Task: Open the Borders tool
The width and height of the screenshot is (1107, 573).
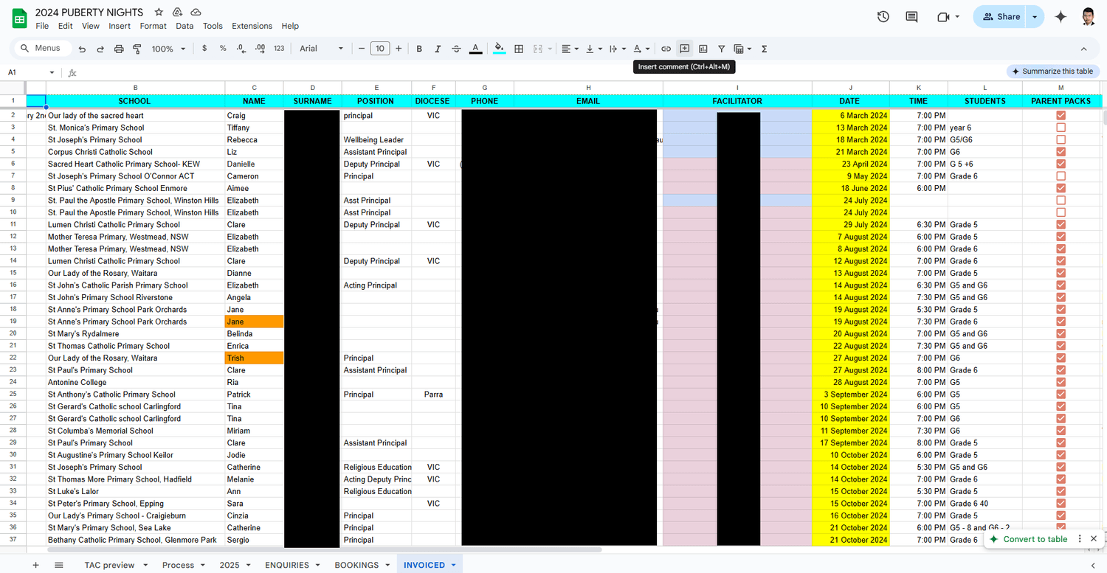Action: (519, 49)
